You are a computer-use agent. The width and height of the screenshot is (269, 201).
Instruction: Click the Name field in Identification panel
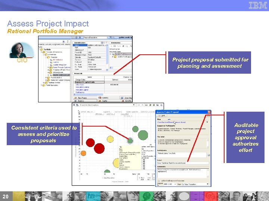click(90, 45)
